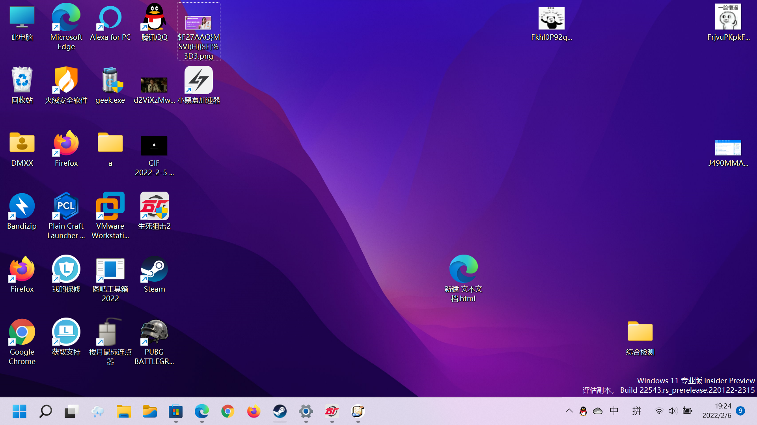Select the 楼月鼠标连点器 shortcut

click(x=110, y=342)
